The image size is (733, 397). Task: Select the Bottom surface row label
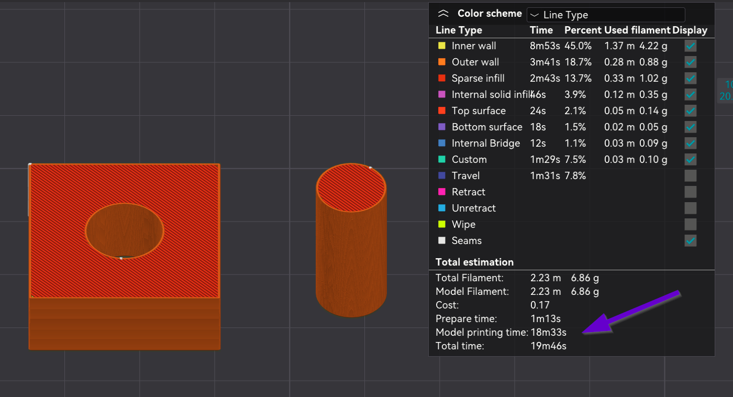tap(487, 127)
